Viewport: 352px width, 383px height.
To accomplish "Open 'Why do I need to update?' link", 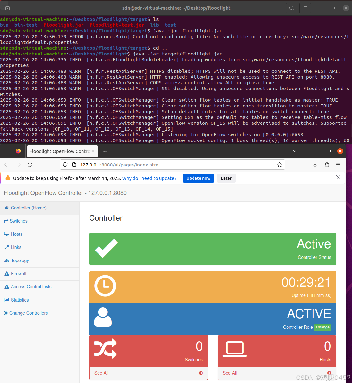I will [149, 178].
